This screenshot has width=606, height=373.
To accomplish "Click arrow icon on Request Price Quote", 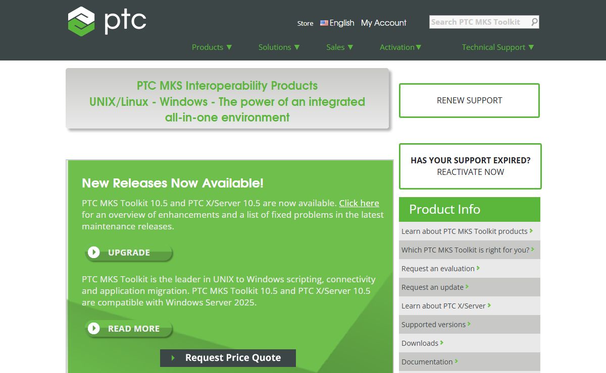I will coord(173,358).
